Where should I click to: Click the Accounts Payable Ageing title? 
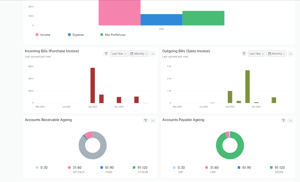[x=183, y=120]
